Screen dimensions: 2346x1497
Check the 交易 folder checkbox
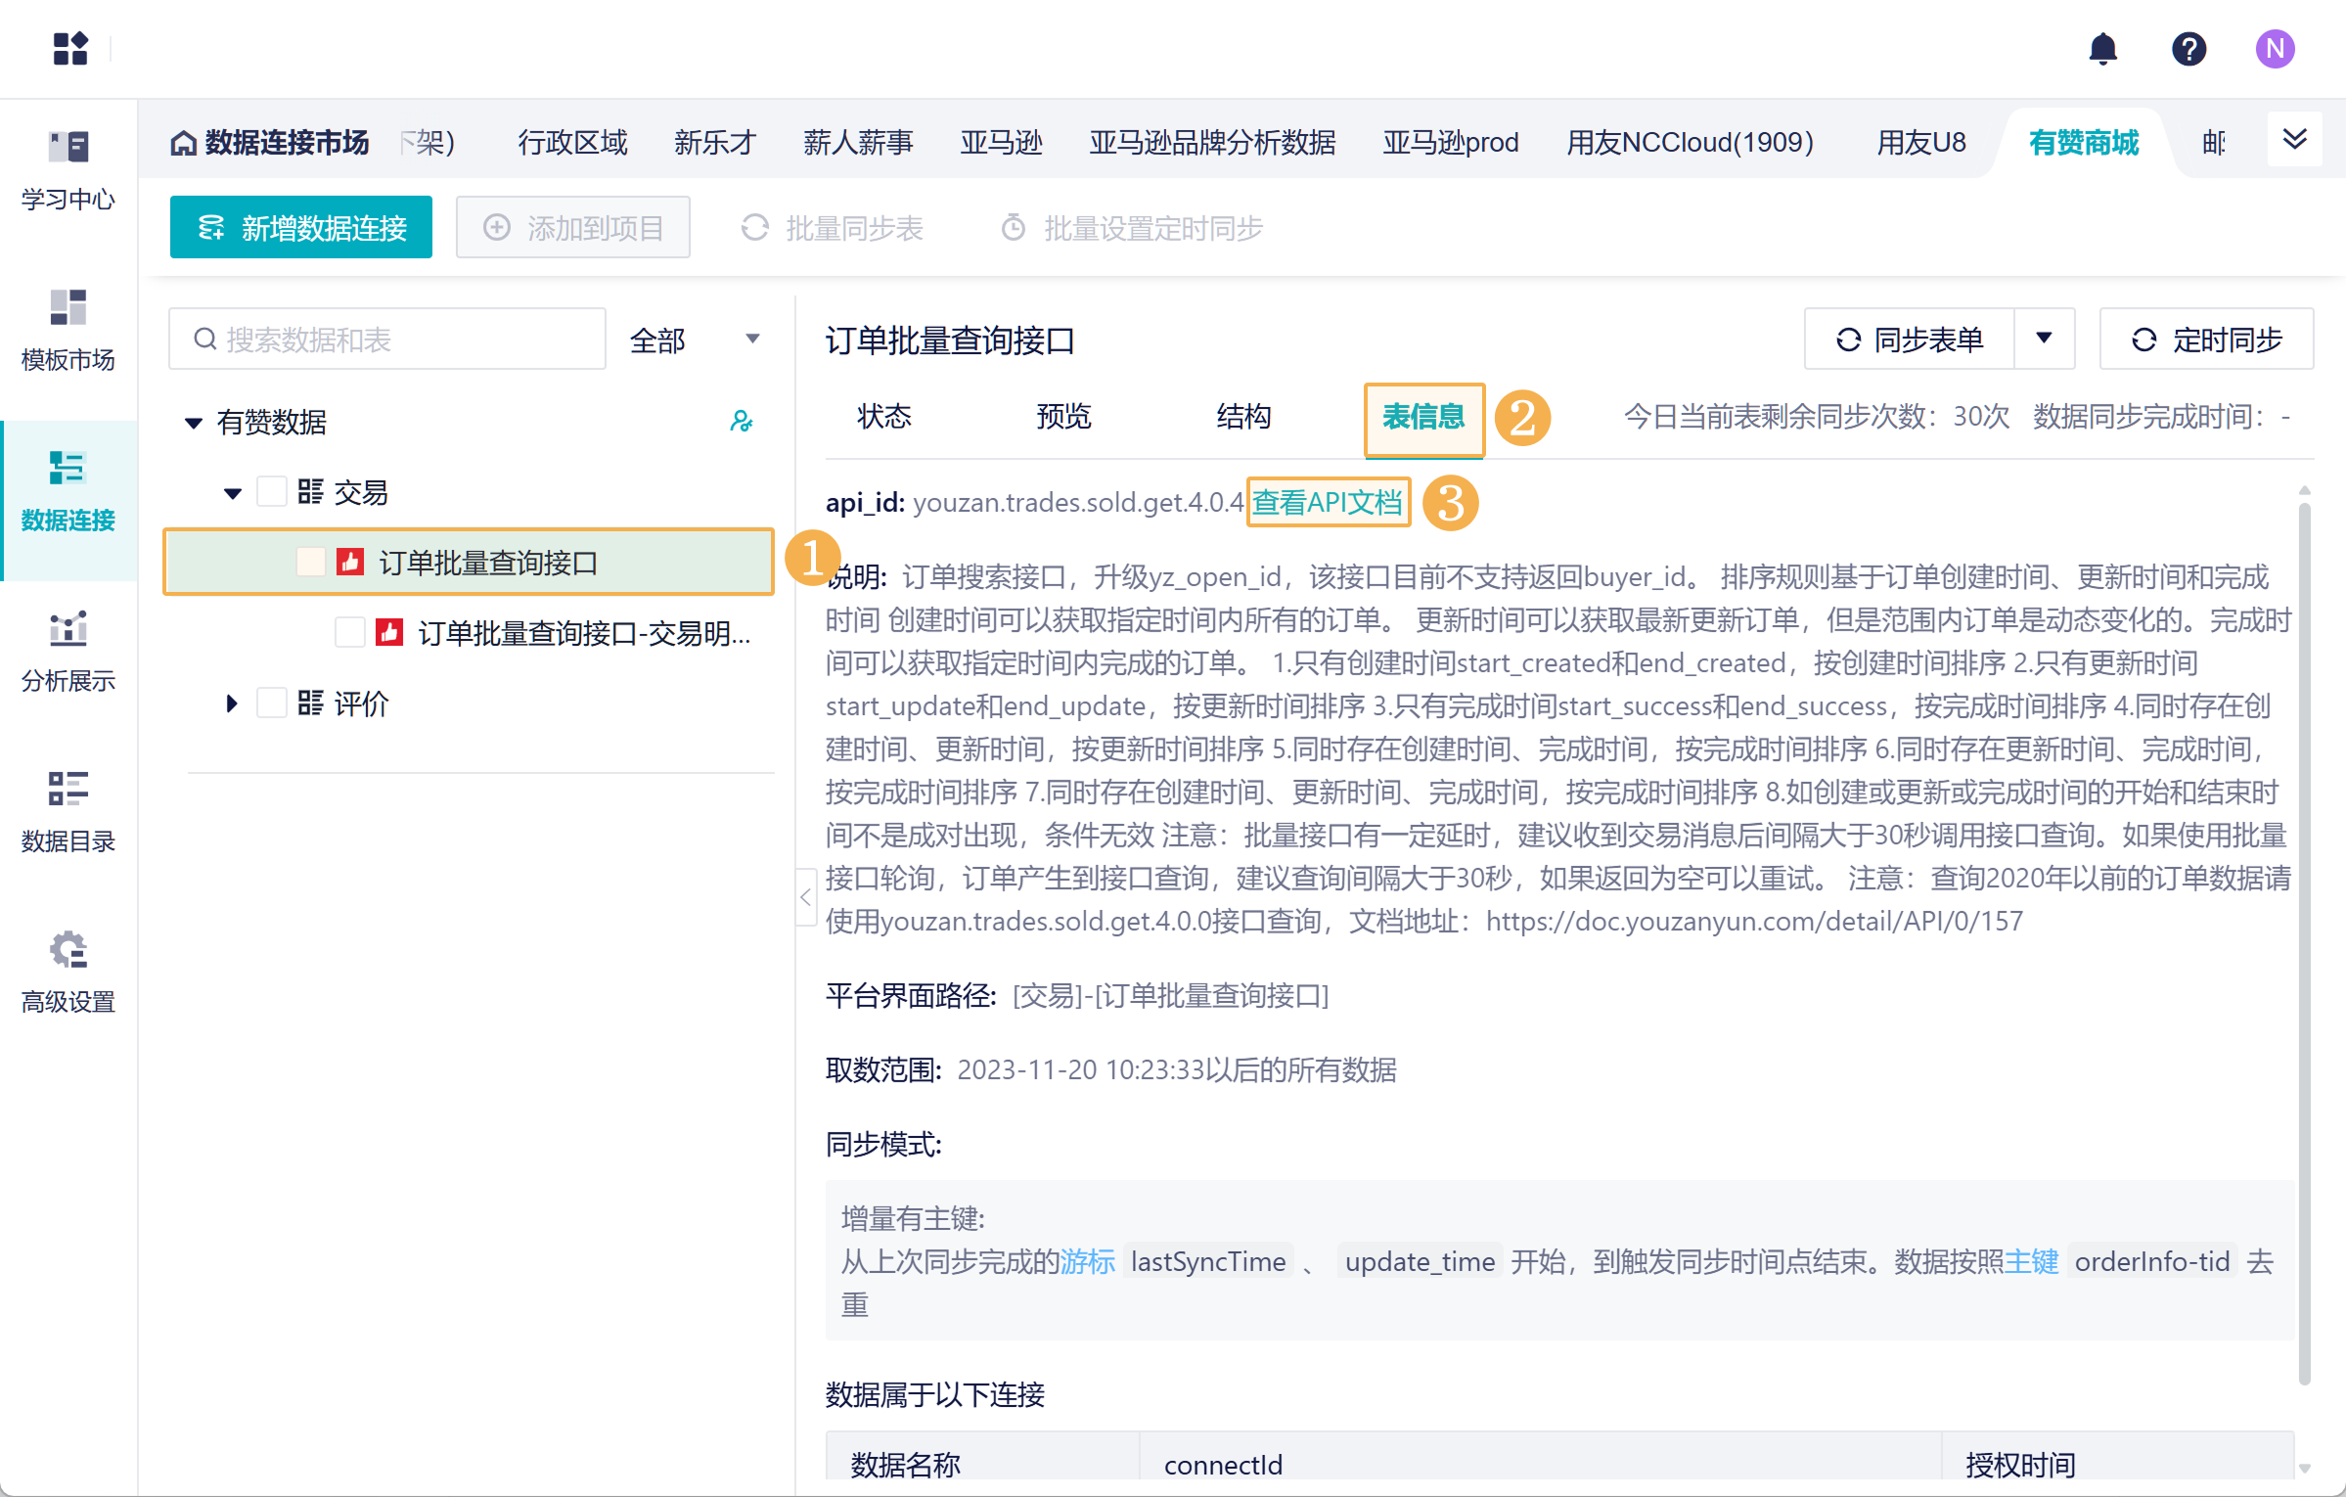[x=271, y=491]
